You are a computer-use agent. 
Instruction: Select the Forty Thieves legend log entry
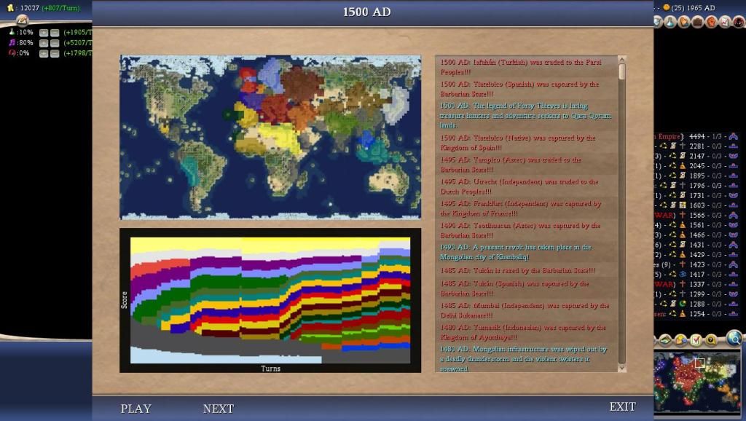[x=526, y=116]
